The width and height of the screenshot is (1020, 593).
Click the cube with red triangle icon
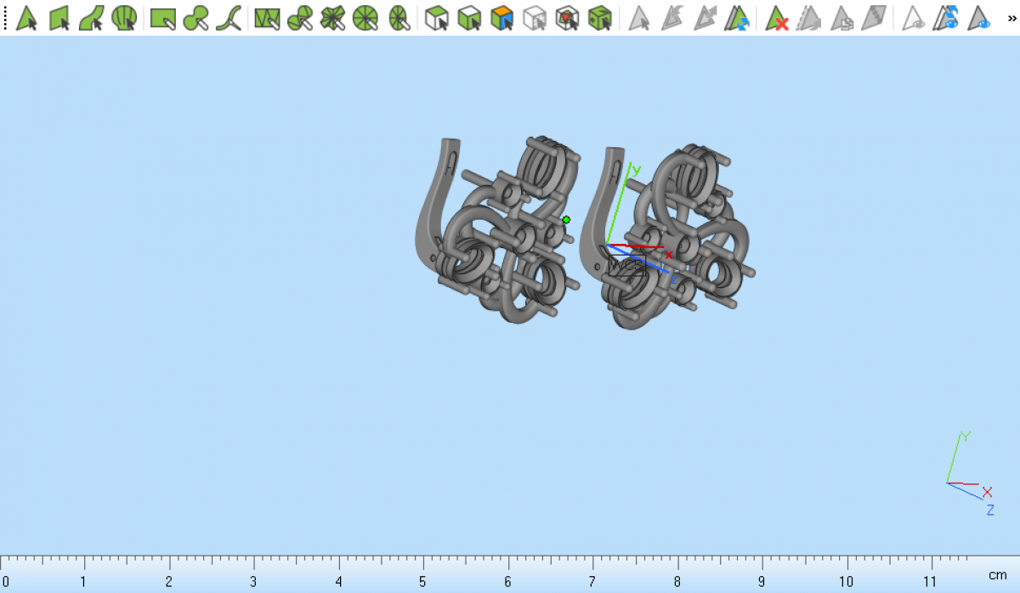tap(567, 17)
